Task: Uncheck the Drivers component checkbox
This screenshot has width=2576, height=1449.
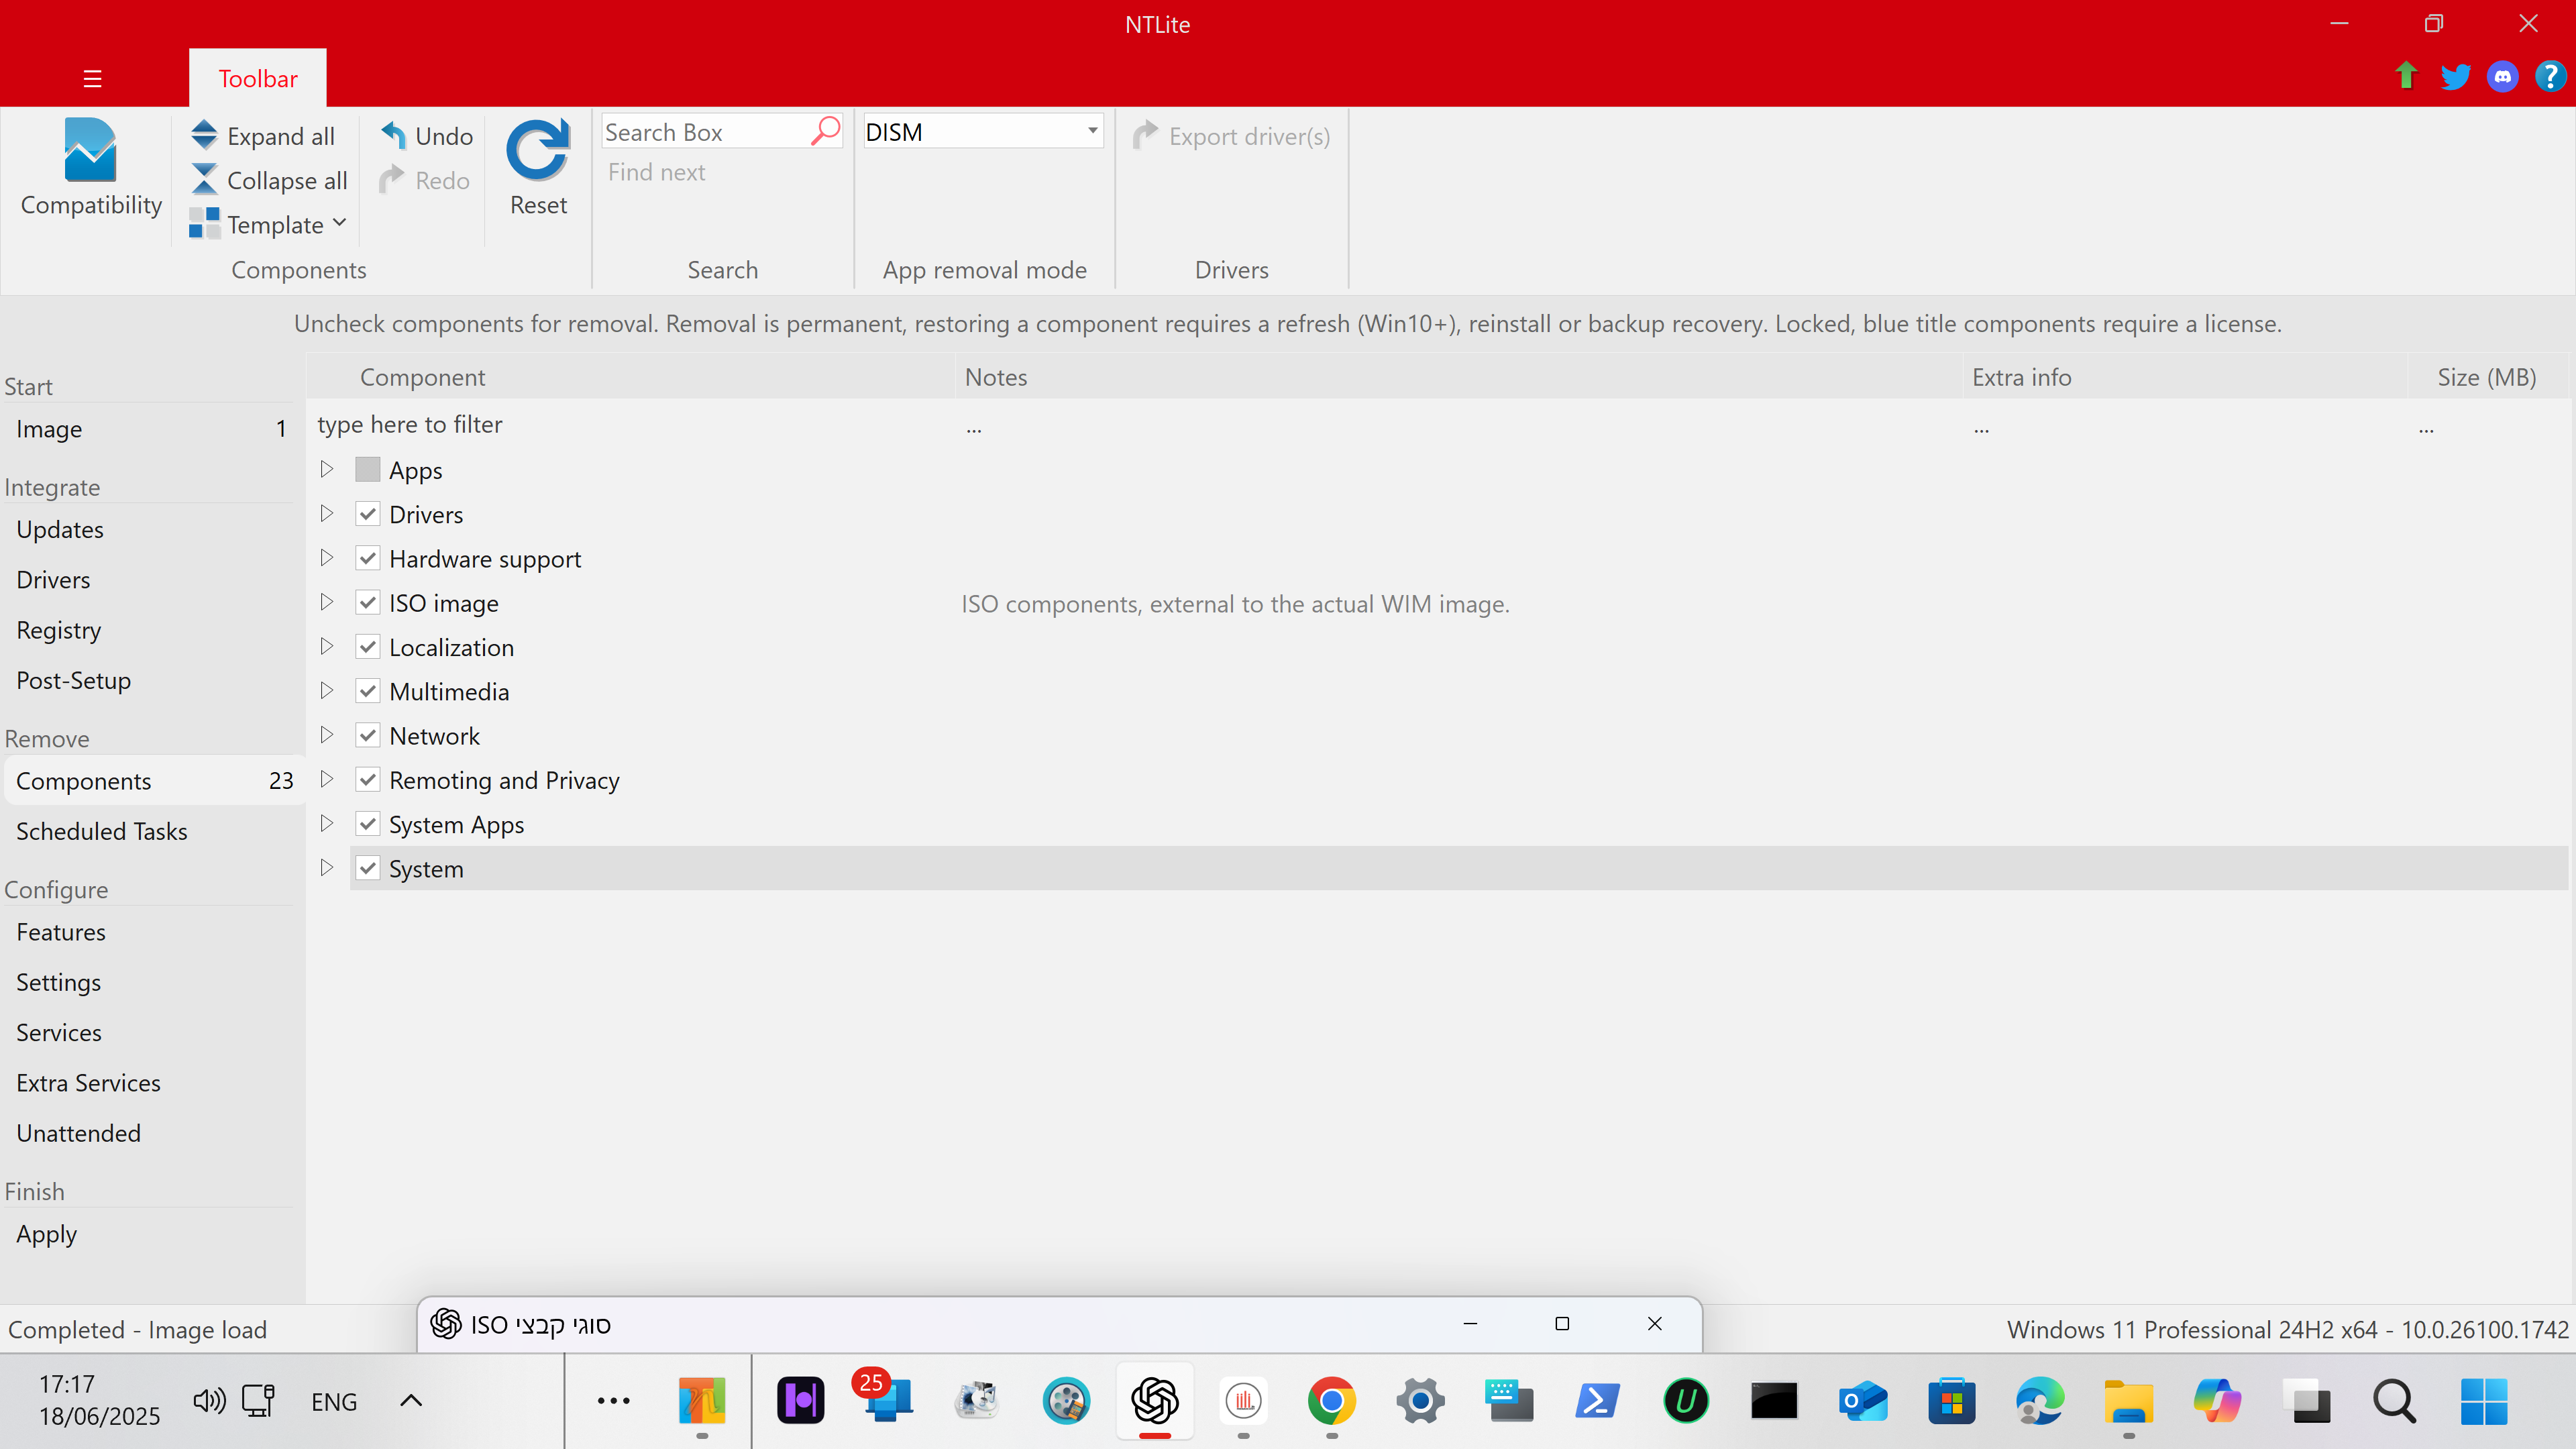Action: pyautogui.click(x=368, y=514)
